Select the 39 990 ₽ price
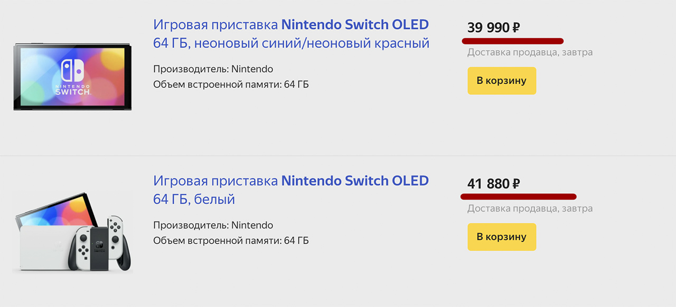Image resolution: width=676 pixels, height=307 pixels. tap(493, 27)
